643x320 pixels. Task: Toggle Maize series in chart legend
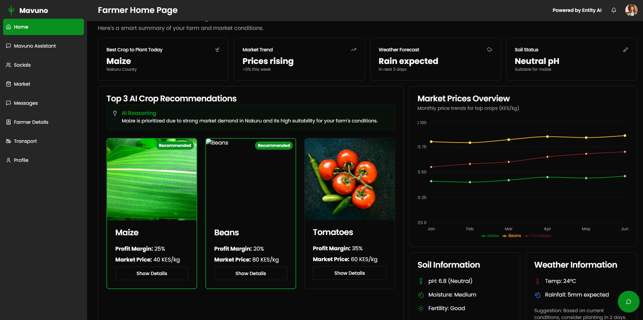click(490, 236)
